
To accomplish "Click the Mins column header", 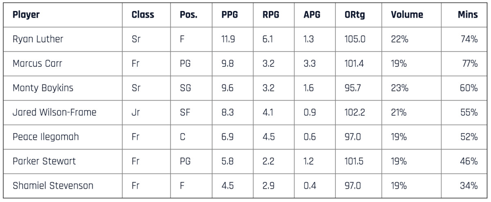I will pyautogui.click(x=468, y=15).
